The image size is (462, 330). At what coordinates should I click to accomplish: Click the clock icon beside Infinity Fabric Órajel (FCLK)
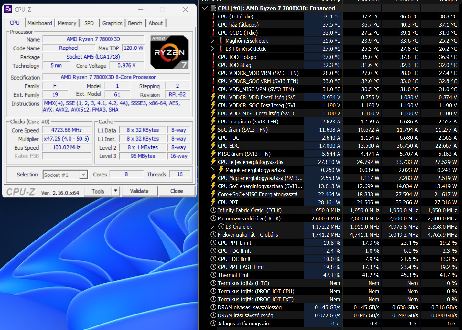pos(213,210)
